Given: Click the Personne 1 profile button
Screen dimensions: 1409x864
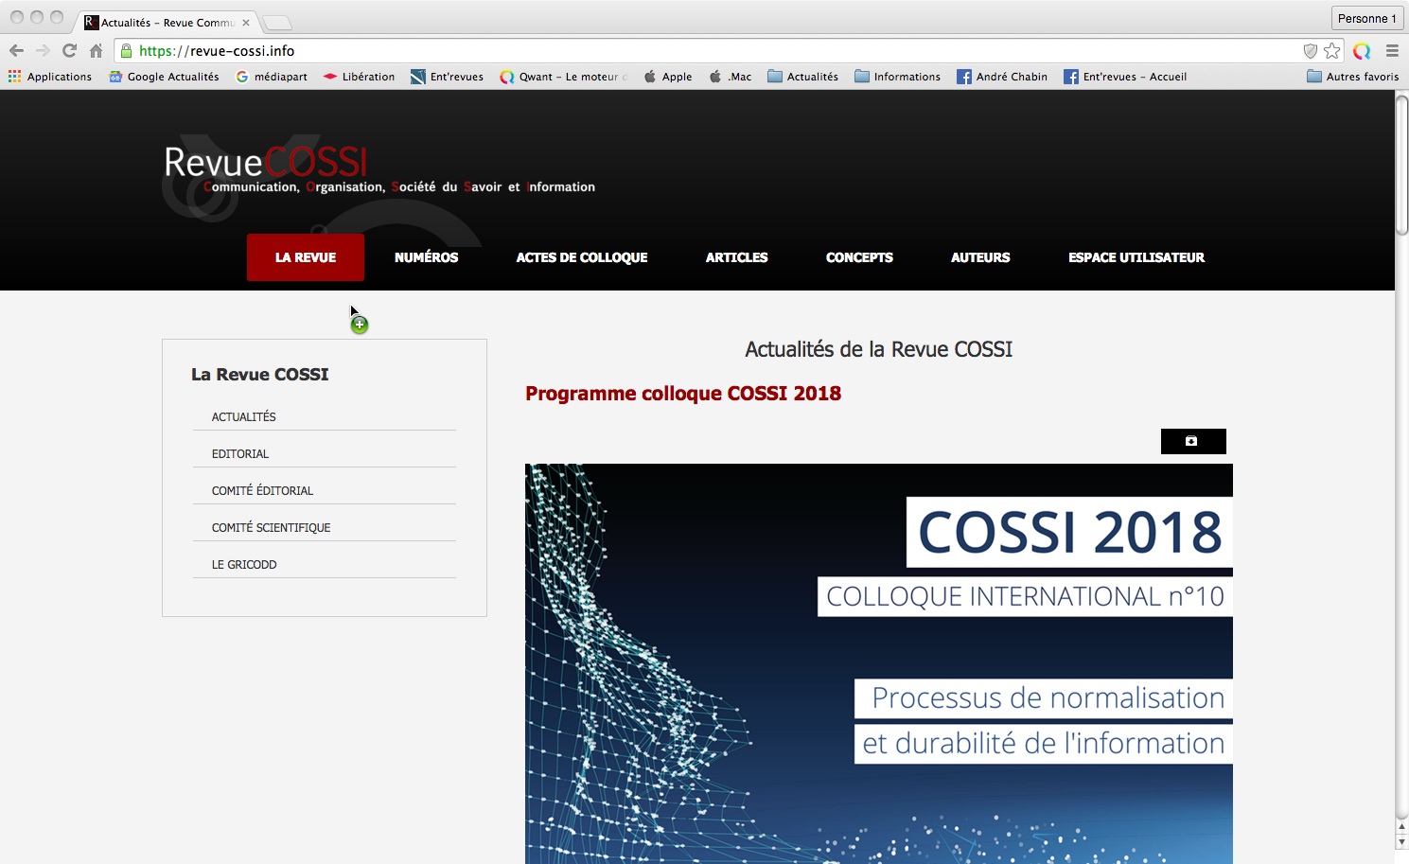Looking at the screenshot, I should [1366, 18].
